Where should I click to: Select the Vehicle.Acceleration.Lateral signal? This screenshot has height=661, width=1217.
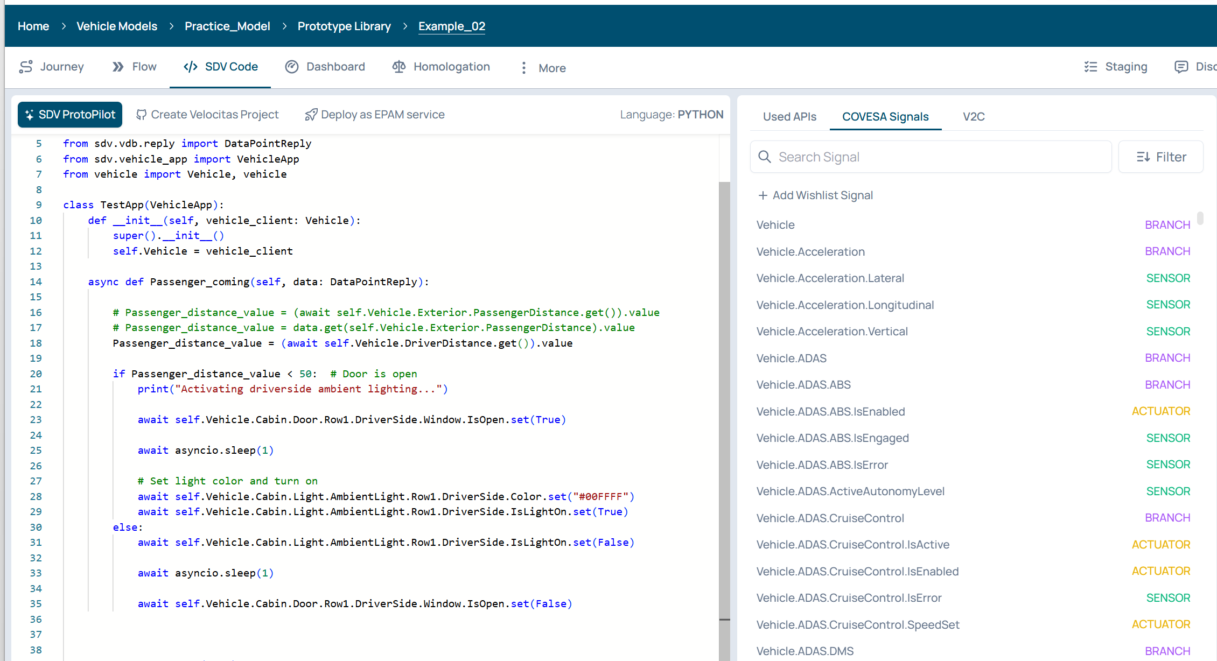[x=830, y=278]
